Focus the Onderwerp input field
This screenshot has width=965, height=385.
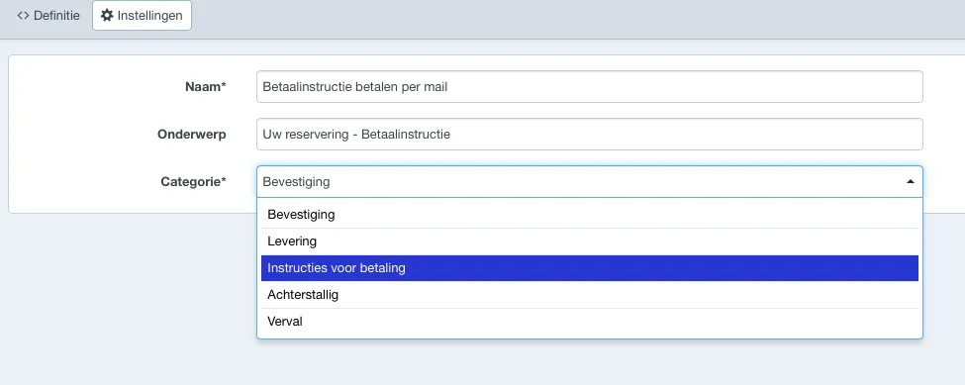point(590,134)
